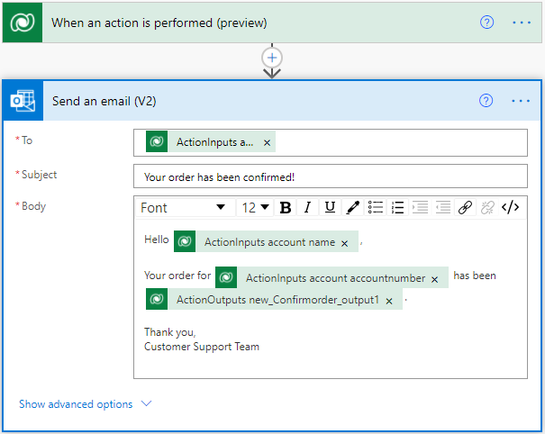Click the 'Customer Support Team' text in body
The width and height of the screenshot is (545, 434).
click(202, 347)
